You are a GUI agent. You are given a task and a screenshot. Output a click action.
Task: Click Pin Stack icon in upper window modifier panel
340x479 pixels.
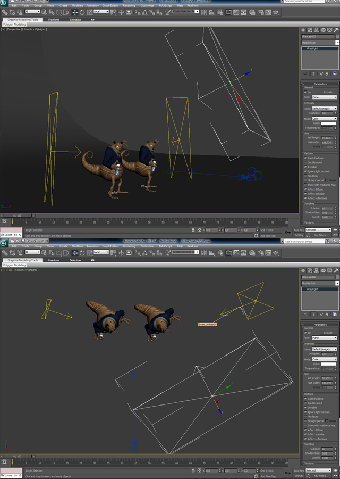[x=305, y=73]
